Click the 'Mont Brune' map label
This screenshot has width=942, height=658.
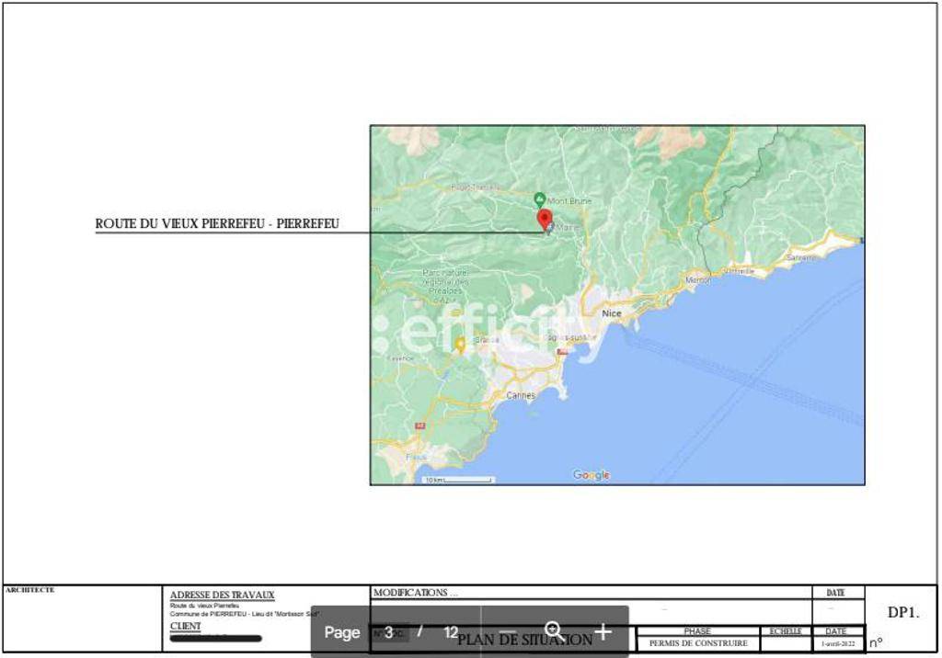tap(569, 201)
